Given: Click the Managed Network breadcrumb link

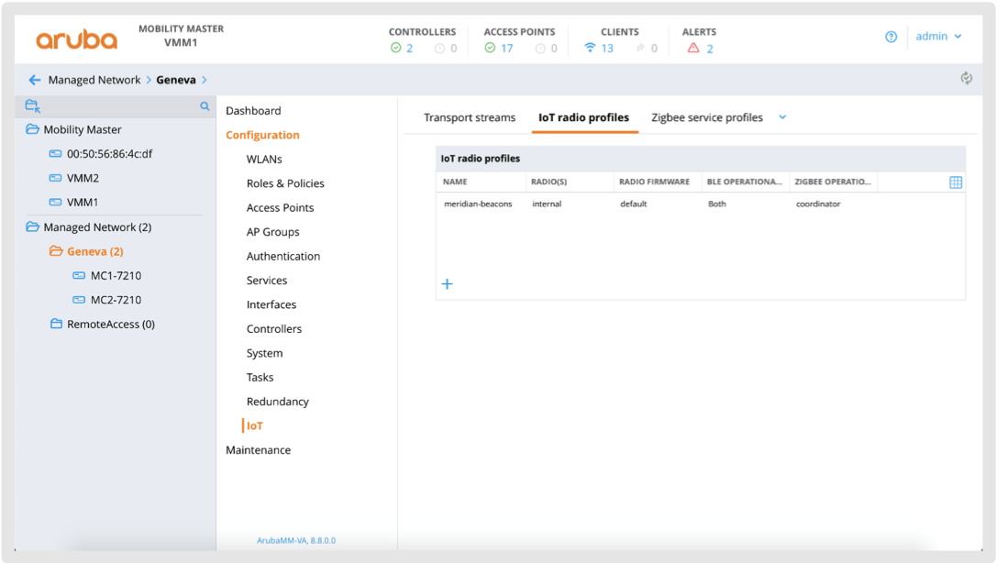Looking at the screenshot, I should [94, 80].
